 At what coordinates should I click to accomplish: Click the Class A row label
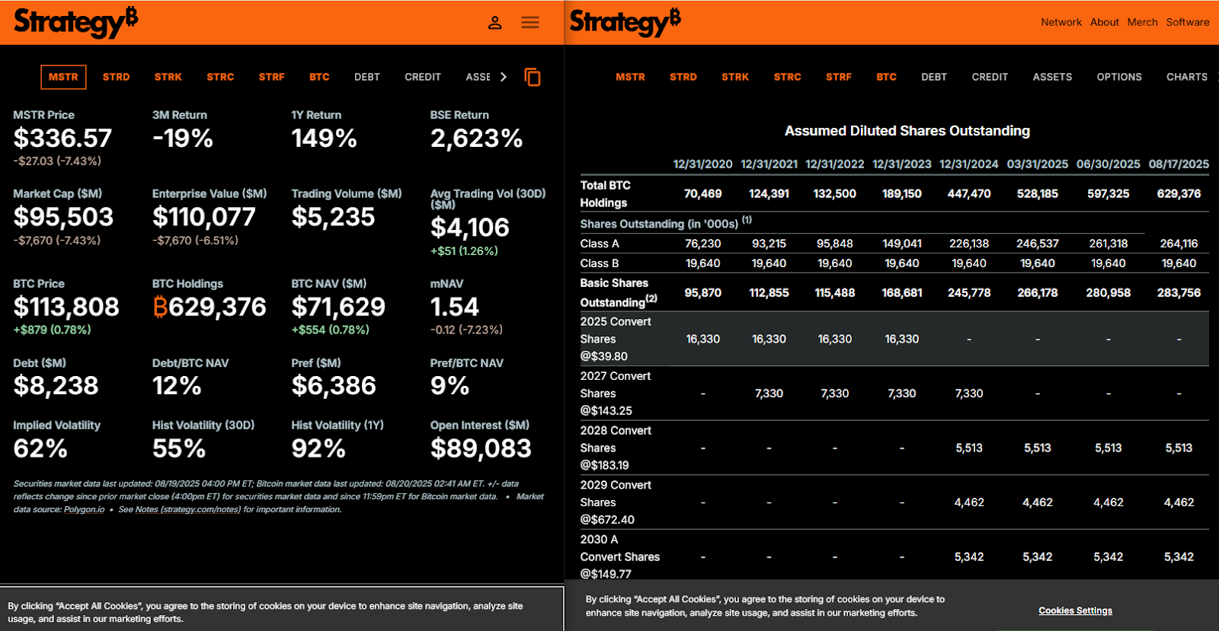click(600, 244)
